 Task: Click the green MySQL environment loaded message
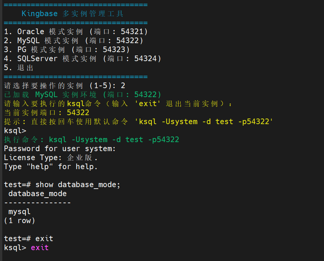[x=82, y=94]
